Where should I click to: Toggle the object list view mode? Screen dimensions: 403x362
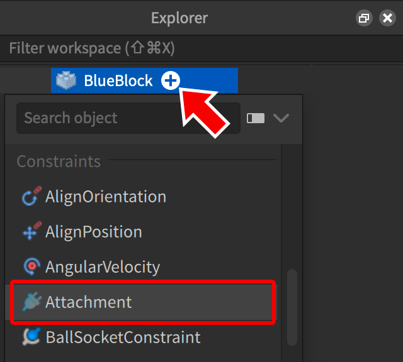256,118
